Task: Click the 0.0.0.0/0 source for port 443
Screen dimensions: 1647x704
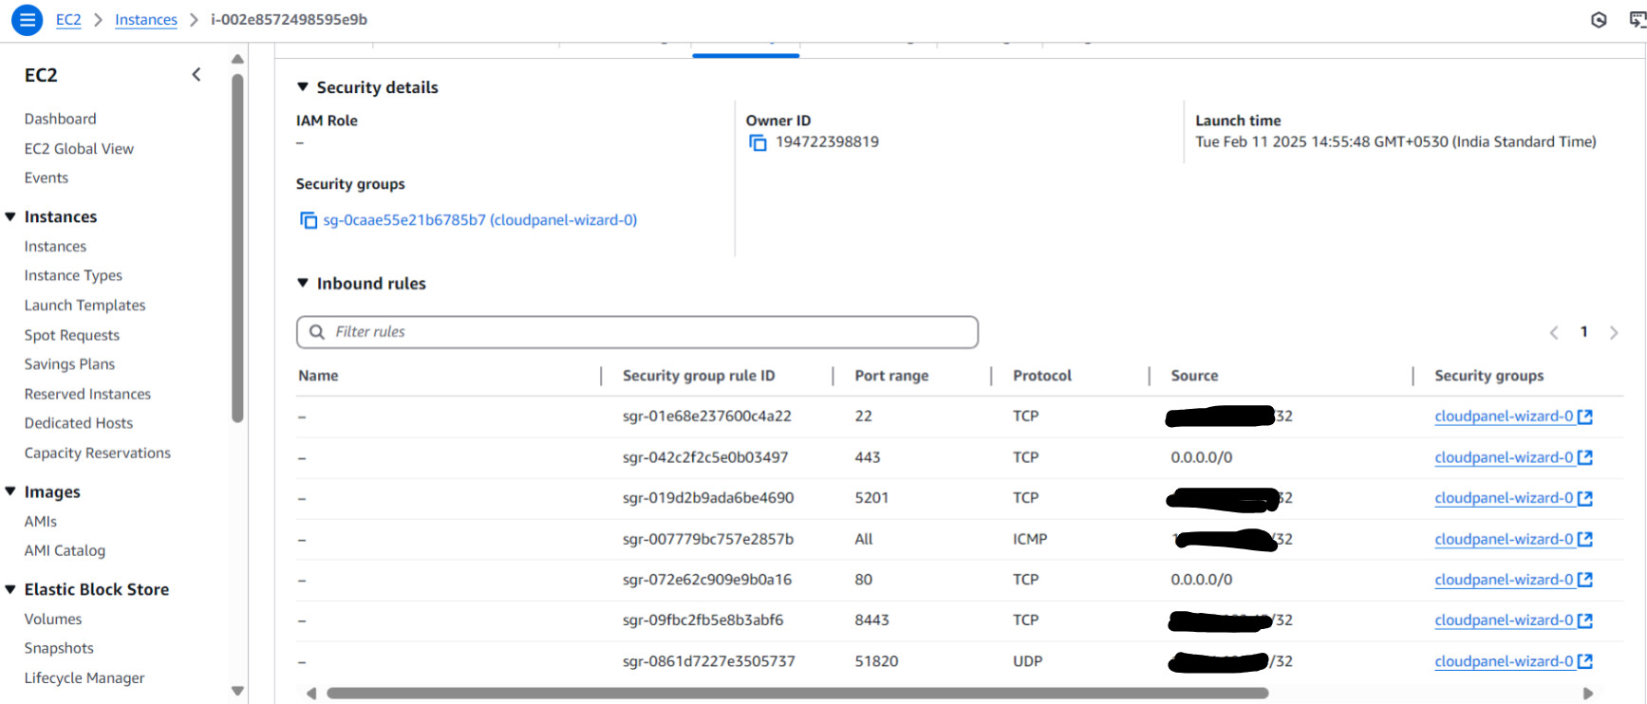Action: [1202, 457]
